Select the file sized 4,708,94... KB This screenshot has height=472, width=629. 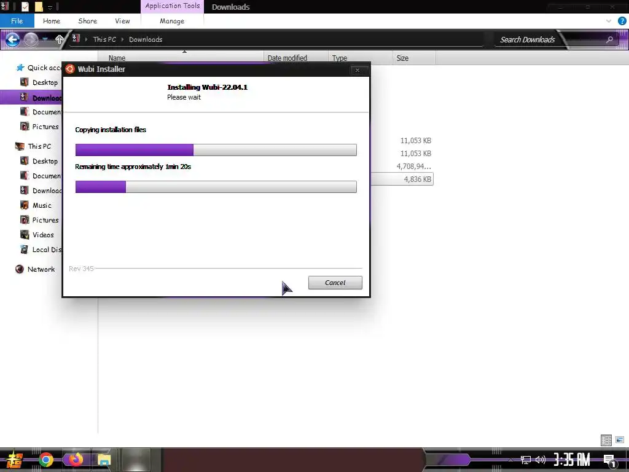tap(413, 166)
